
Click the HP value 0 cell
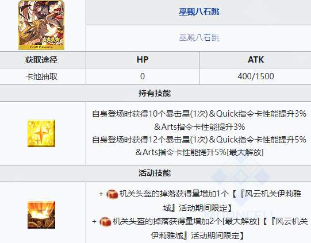coord(143,76)
